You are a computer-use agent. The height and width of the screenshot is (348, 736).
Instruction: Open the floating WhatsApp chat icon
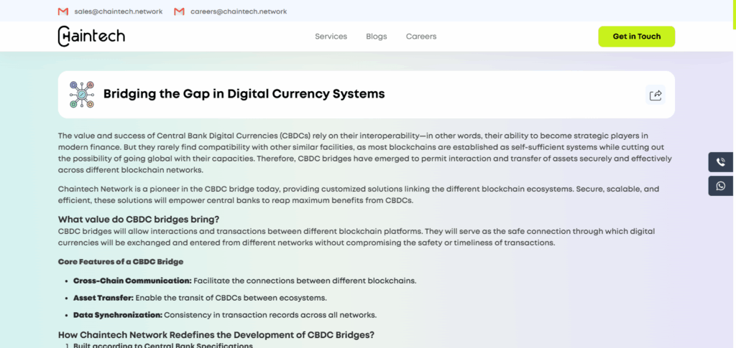(720, 186)
